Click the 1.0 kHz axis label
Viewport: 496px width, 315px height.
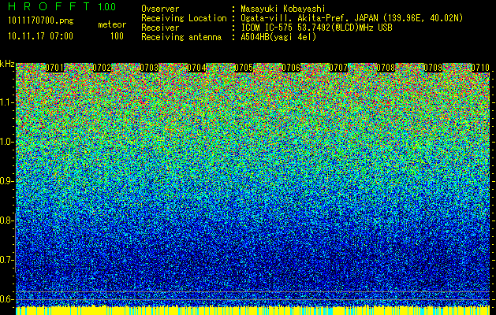tap(7, 142)
